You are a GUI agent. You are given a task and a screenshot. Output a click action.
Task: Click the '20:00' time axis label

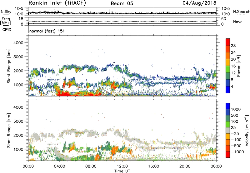point(185,166)
